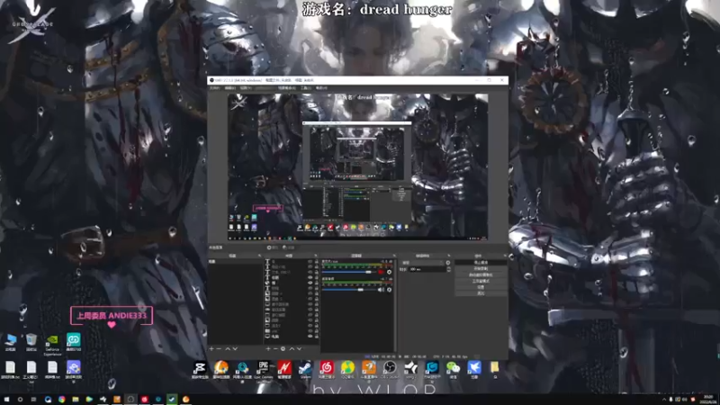The image size is (720, 405).
Task: Click the start recording button in Controls
Action: coord(481,268)
